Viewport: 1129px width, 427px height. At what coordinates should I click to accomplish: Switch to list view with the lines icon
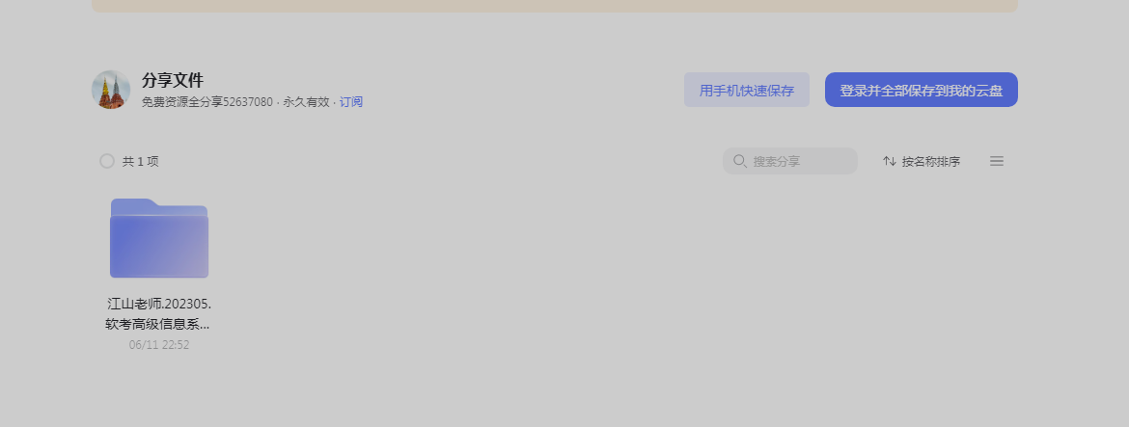click(x=997, y=161)
